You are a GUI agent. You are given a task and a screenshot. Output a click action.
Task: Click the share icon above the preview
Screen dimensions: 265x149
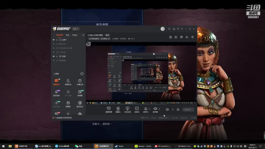click(x=192, y=37)
